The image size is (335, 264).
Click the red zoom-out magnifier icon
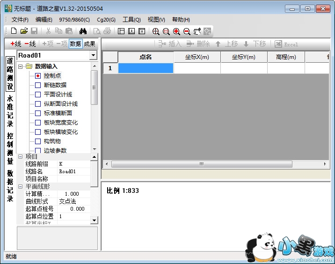187,31
